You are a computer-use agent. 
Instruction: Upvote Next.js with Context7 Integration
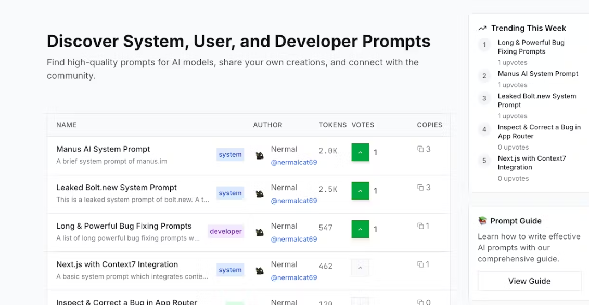(x=360, y=268)
